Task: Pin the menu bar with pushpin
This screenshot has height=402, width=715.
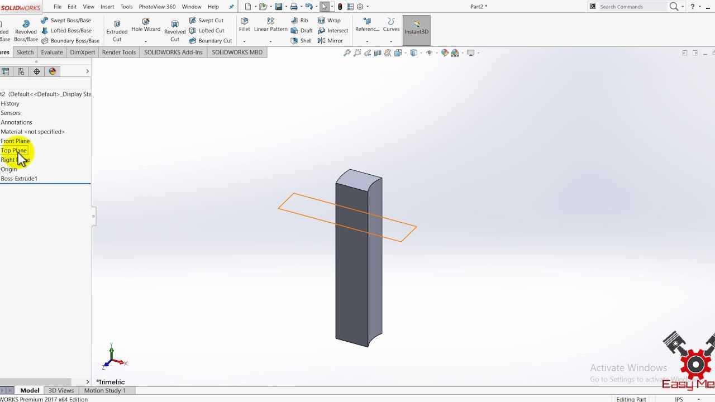Action: click(232, 7)
